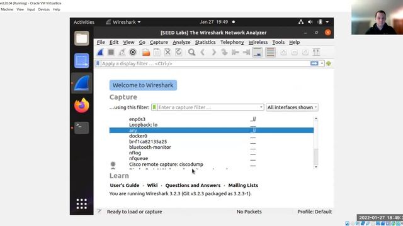This screenshot has height=226, width=403.
Task: Apply display filter arrow button
Action: click(x=314, y=63)
